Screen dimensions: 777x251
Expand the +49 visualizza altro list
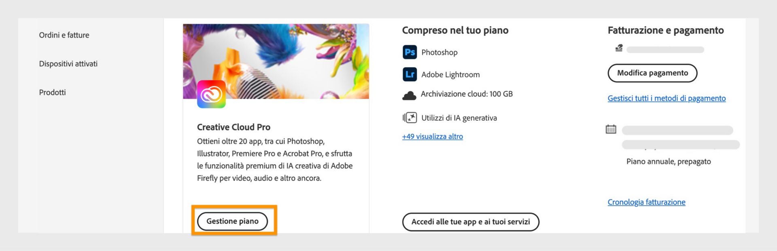[432, 136]
